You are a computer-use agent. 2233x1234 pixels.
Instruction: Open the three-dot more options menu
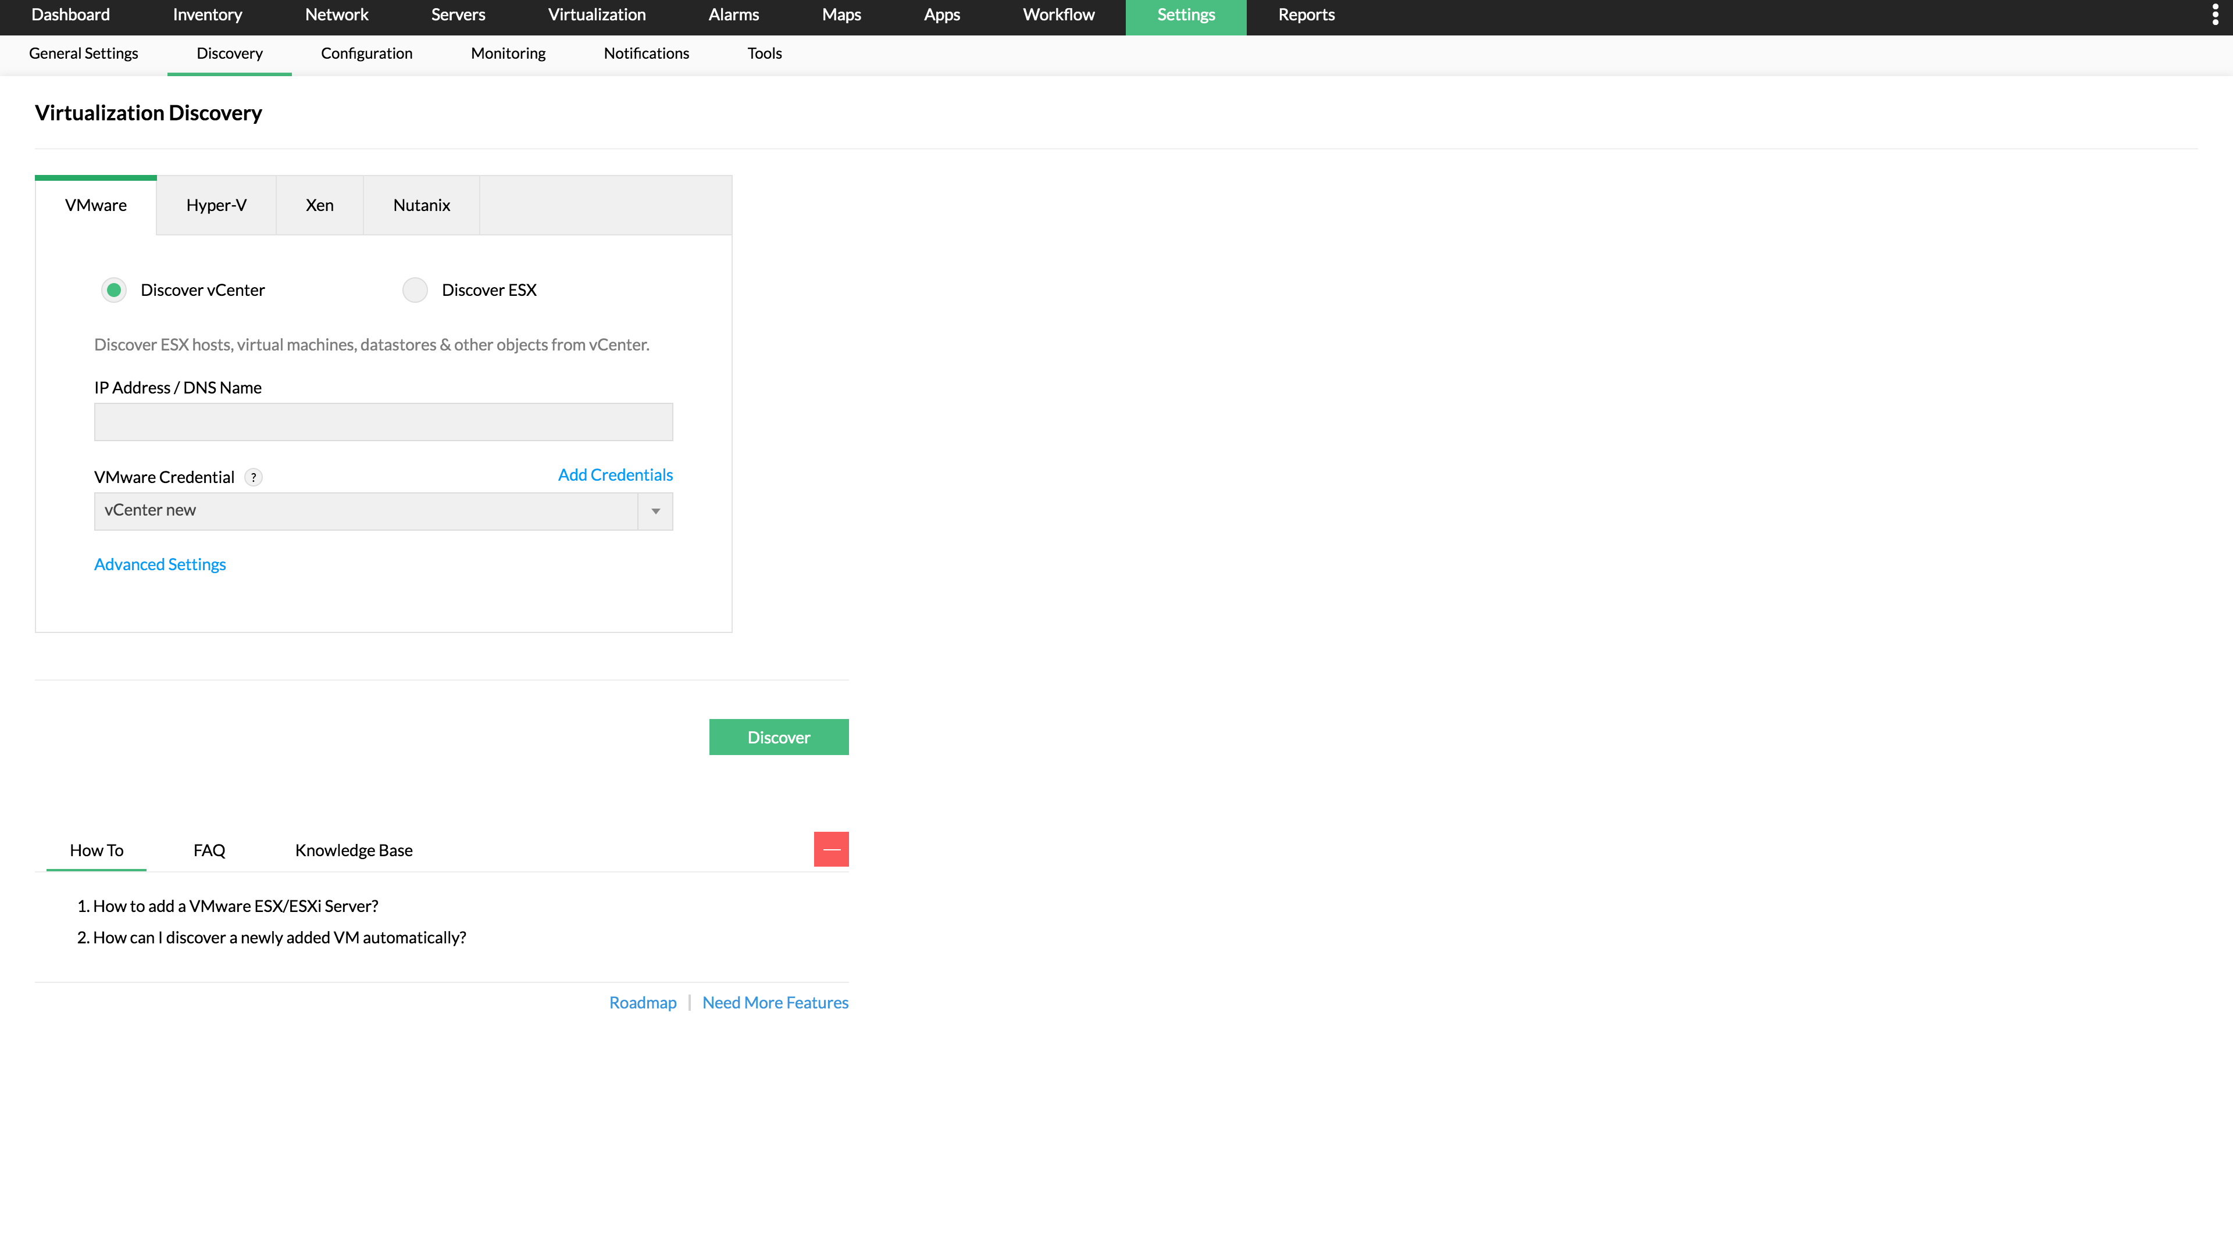click(2215, 15)
